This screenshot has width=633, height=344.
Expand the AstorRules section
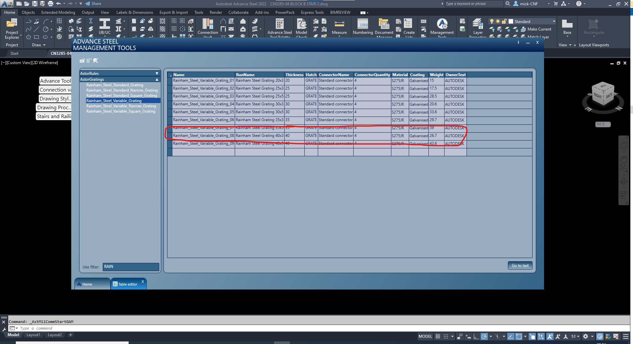(x=157, y=73)
